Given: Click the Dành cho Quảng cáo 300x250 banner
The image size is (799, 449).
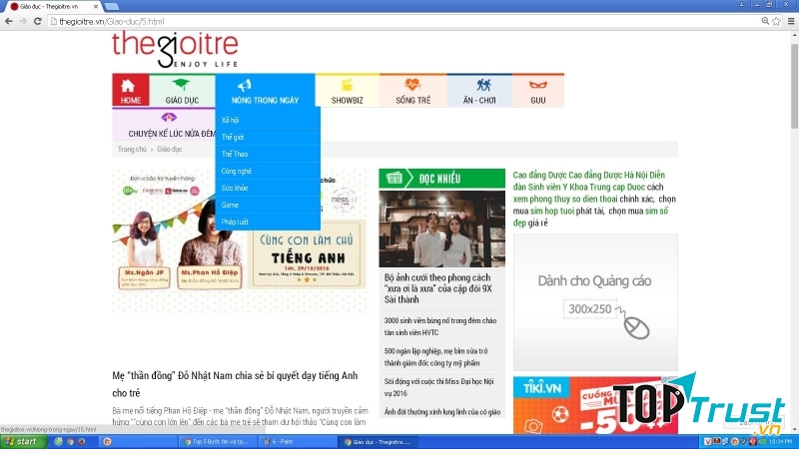Looking at the screenshot, I should 595,302.
